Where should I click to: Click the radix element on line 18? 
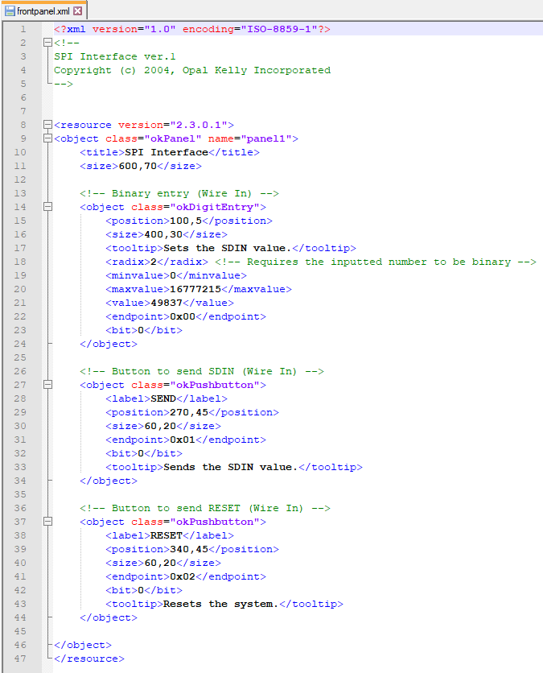pos(157,262)
